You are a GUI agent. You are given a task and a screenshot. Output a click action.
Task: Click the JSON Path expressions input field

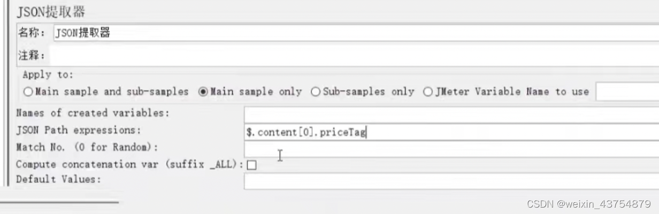[x=449, y=132]
